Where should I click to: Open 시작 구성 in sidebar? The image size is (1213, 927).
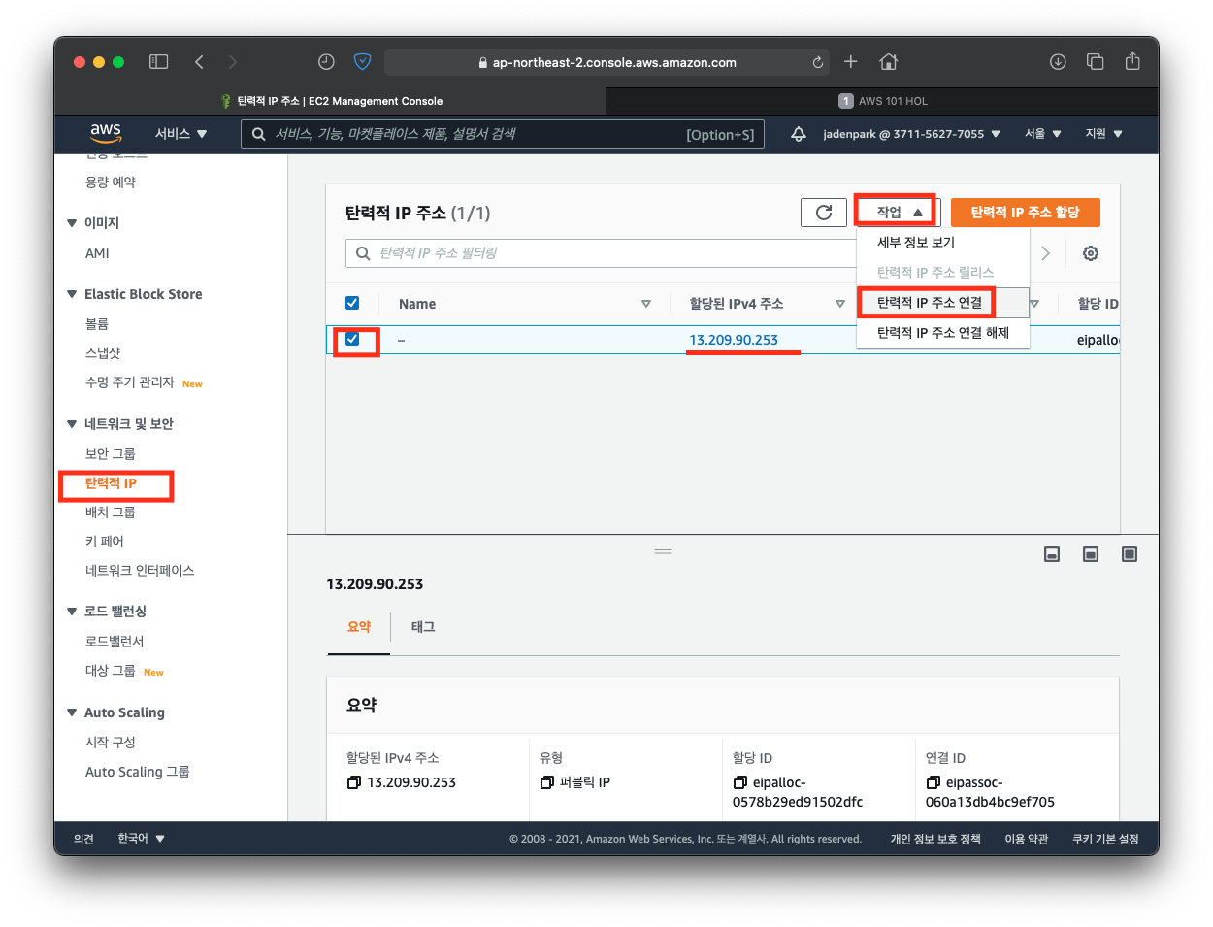(111, 743)
